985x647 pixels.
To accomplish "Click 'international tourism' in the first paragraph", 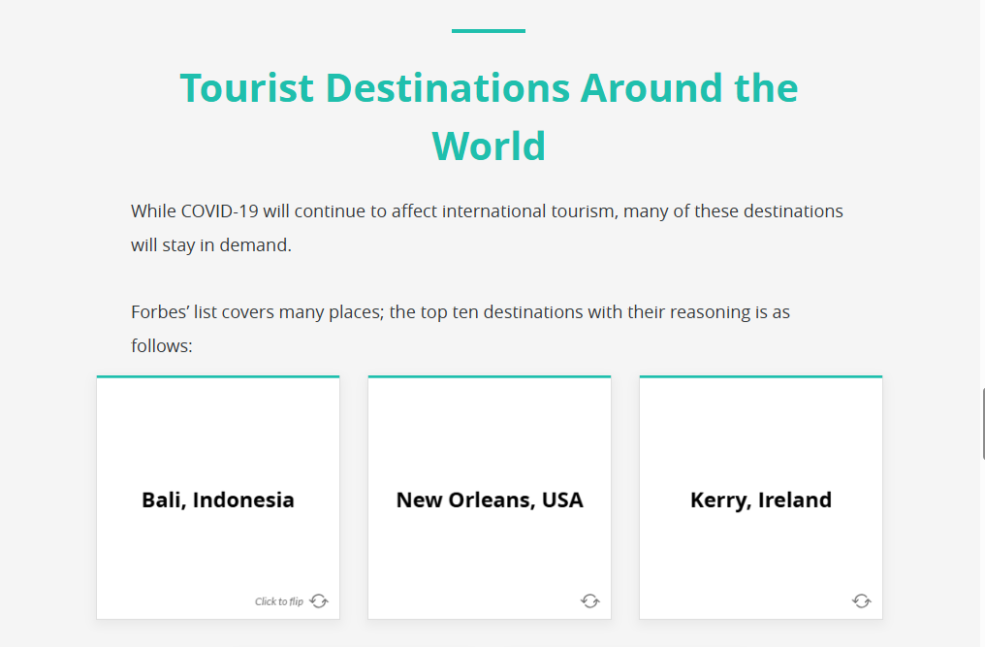I will 528,211.
